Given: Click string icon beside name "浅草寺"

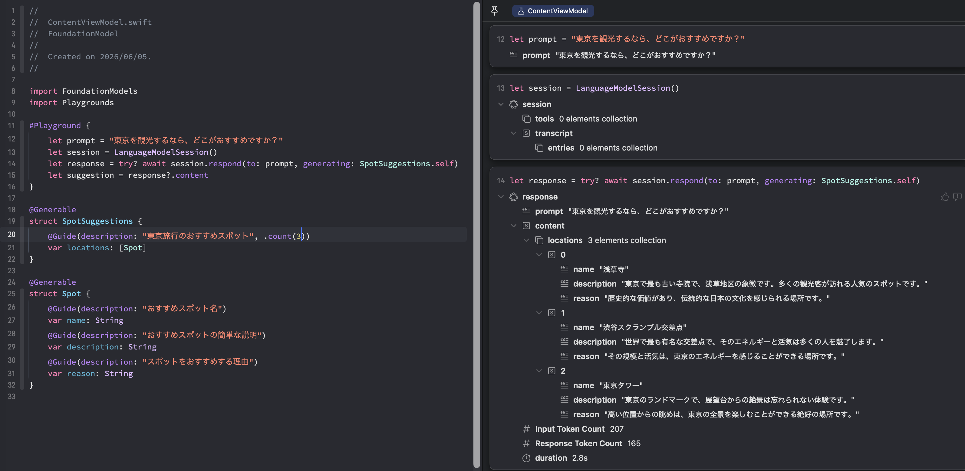Looking at the screenshot, I should [565, 269].
